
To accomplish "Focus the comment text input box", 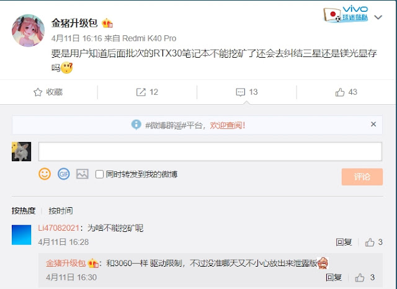I will pos(210,151).
